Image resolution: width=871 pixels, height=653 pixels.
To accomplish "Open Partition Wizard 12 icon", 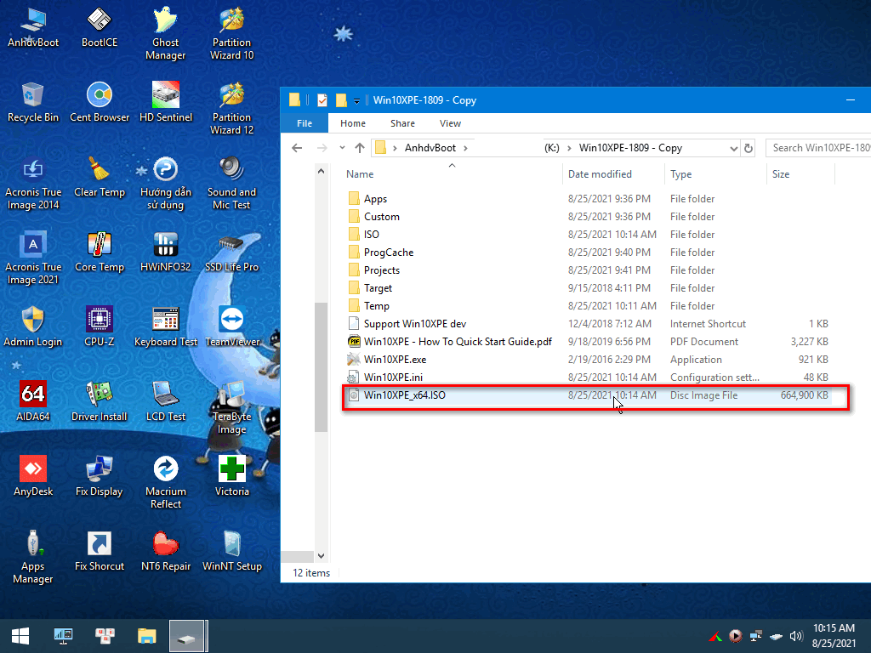I will tap(231, 108).
